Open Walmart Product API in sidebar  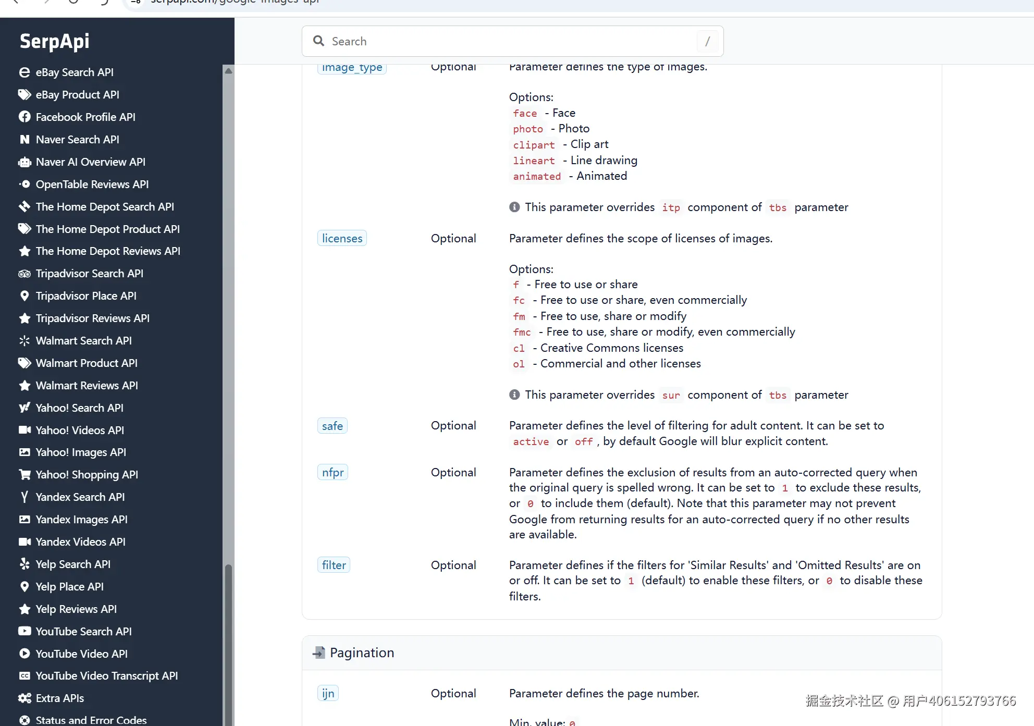(87, 363)
